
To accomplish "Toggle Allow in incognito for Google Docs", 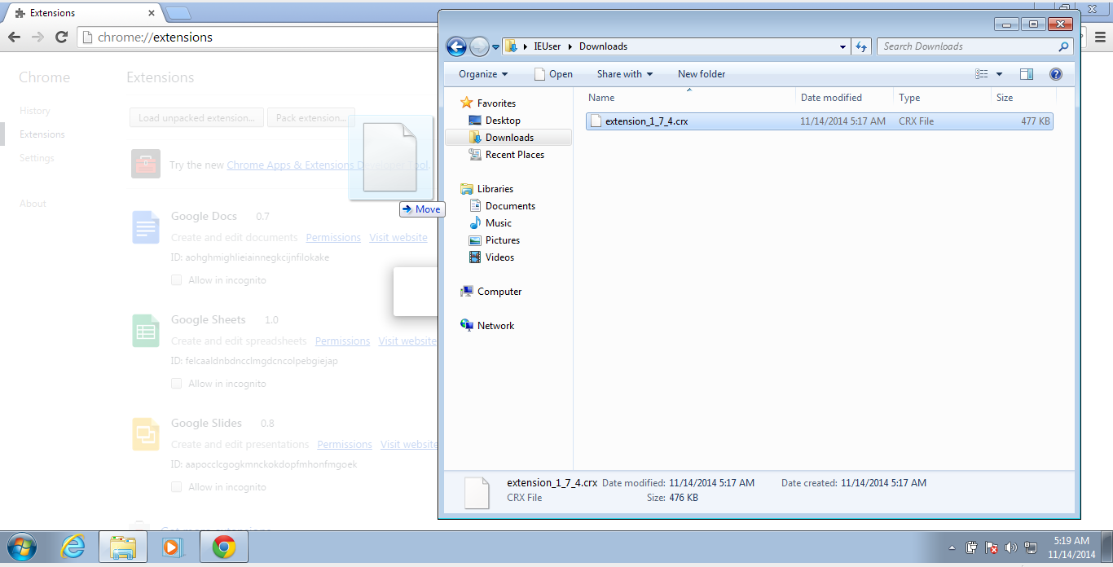I will click(x=176, y=280).
